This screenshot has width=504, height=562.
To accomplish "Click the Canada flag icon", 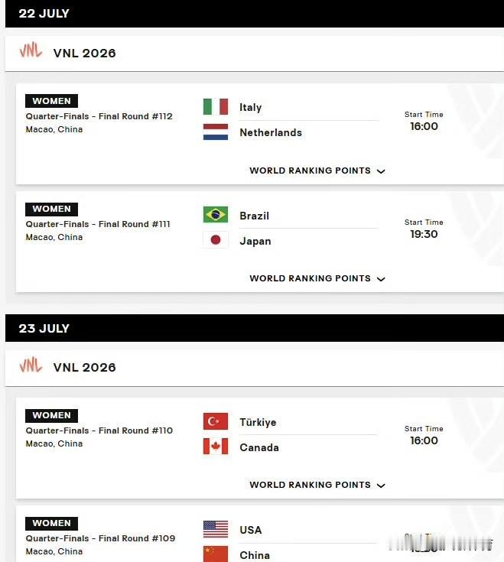I will [216, 447].
